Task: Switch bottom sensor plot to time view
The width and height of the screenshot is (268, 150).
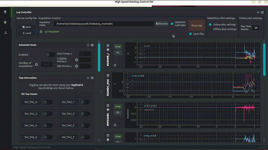Action: pyautogui.click(x=118, y=136)
